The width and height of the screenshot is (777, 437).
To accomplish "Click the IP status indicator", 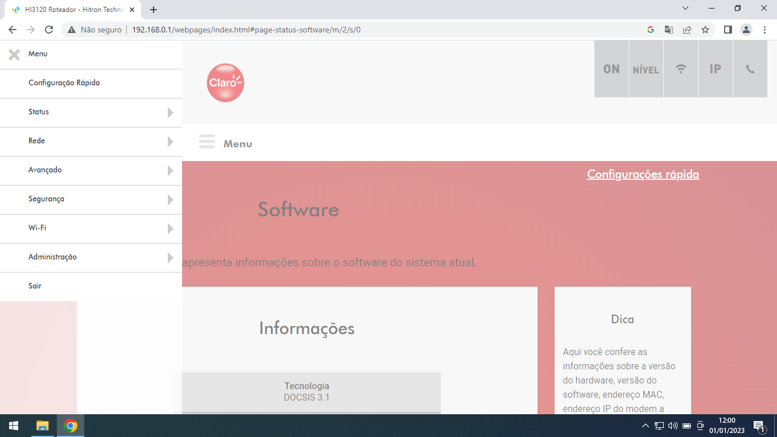I will pyautogui.click(x=716, y=69).
